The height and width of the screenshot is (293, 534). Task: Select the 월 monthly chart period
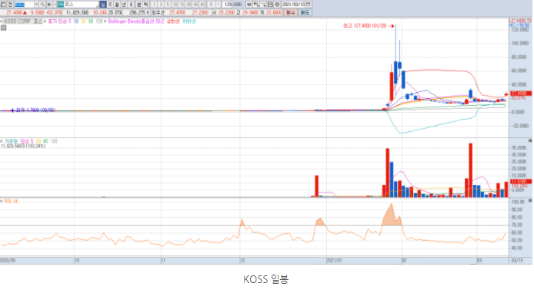pyautogui.click(x=117, y=5)
